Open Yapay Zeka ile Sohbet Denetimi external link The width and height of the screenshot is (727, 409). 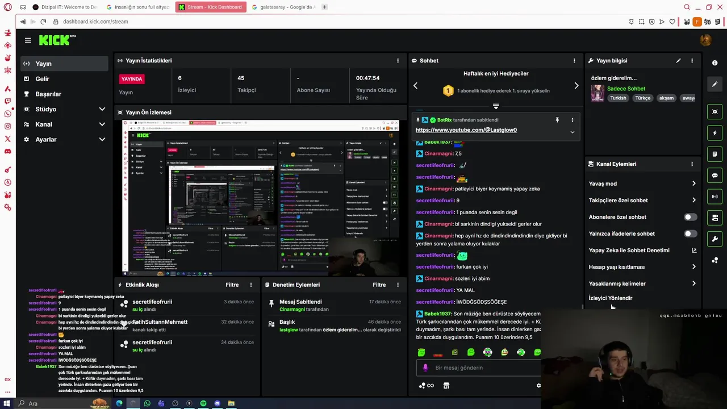[693, 250]
